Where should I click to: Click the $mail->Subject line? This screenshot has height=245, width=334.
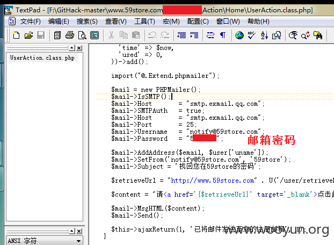pyautogui.click(x=186, y=167)
